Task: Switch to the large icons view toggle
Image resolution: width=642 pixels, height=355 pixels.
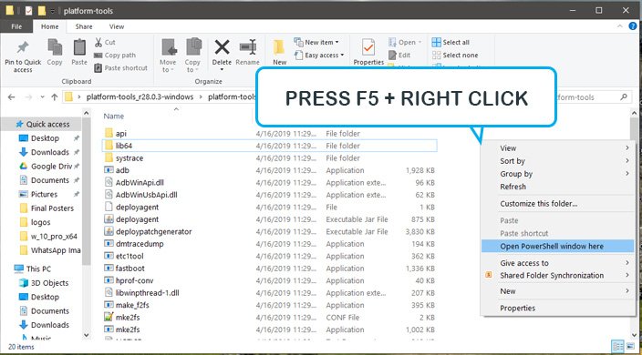Action: [631, 347]
